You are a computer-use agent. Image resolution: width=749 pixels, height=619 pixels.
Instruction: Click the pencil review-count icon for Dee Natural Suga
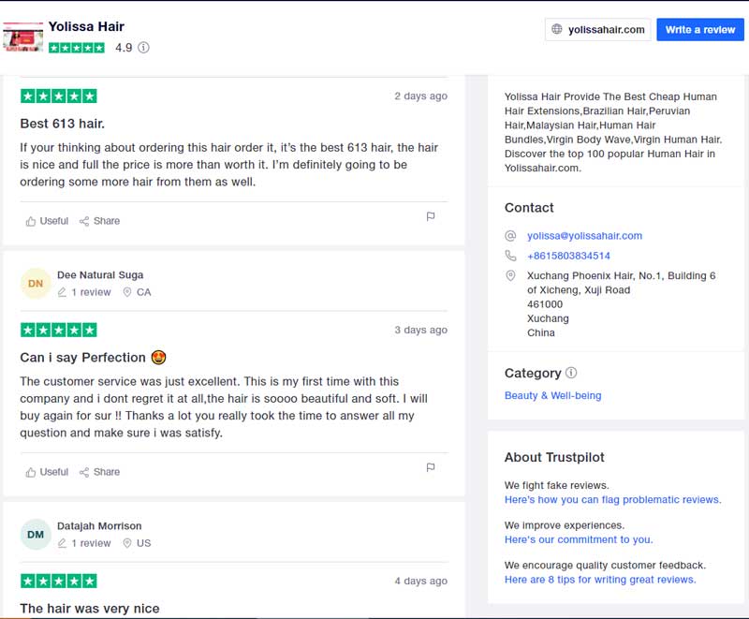[62, 292]
